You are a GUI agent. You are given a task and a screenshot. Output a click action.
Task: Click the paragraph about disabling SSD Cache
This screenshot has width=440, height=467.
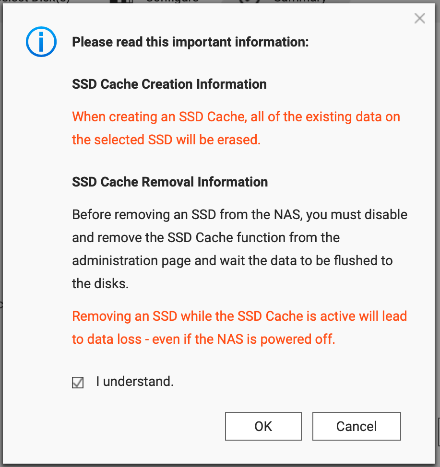[x=240, y=249]
